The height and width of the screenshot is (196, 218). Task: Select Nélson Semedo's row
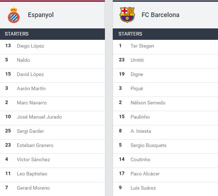pyautogui.click(x=148, y=103)
